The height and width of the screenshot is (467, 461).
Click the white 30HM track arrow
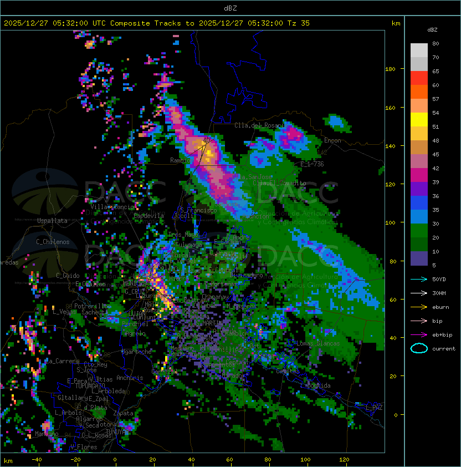(x=419, y=293)
